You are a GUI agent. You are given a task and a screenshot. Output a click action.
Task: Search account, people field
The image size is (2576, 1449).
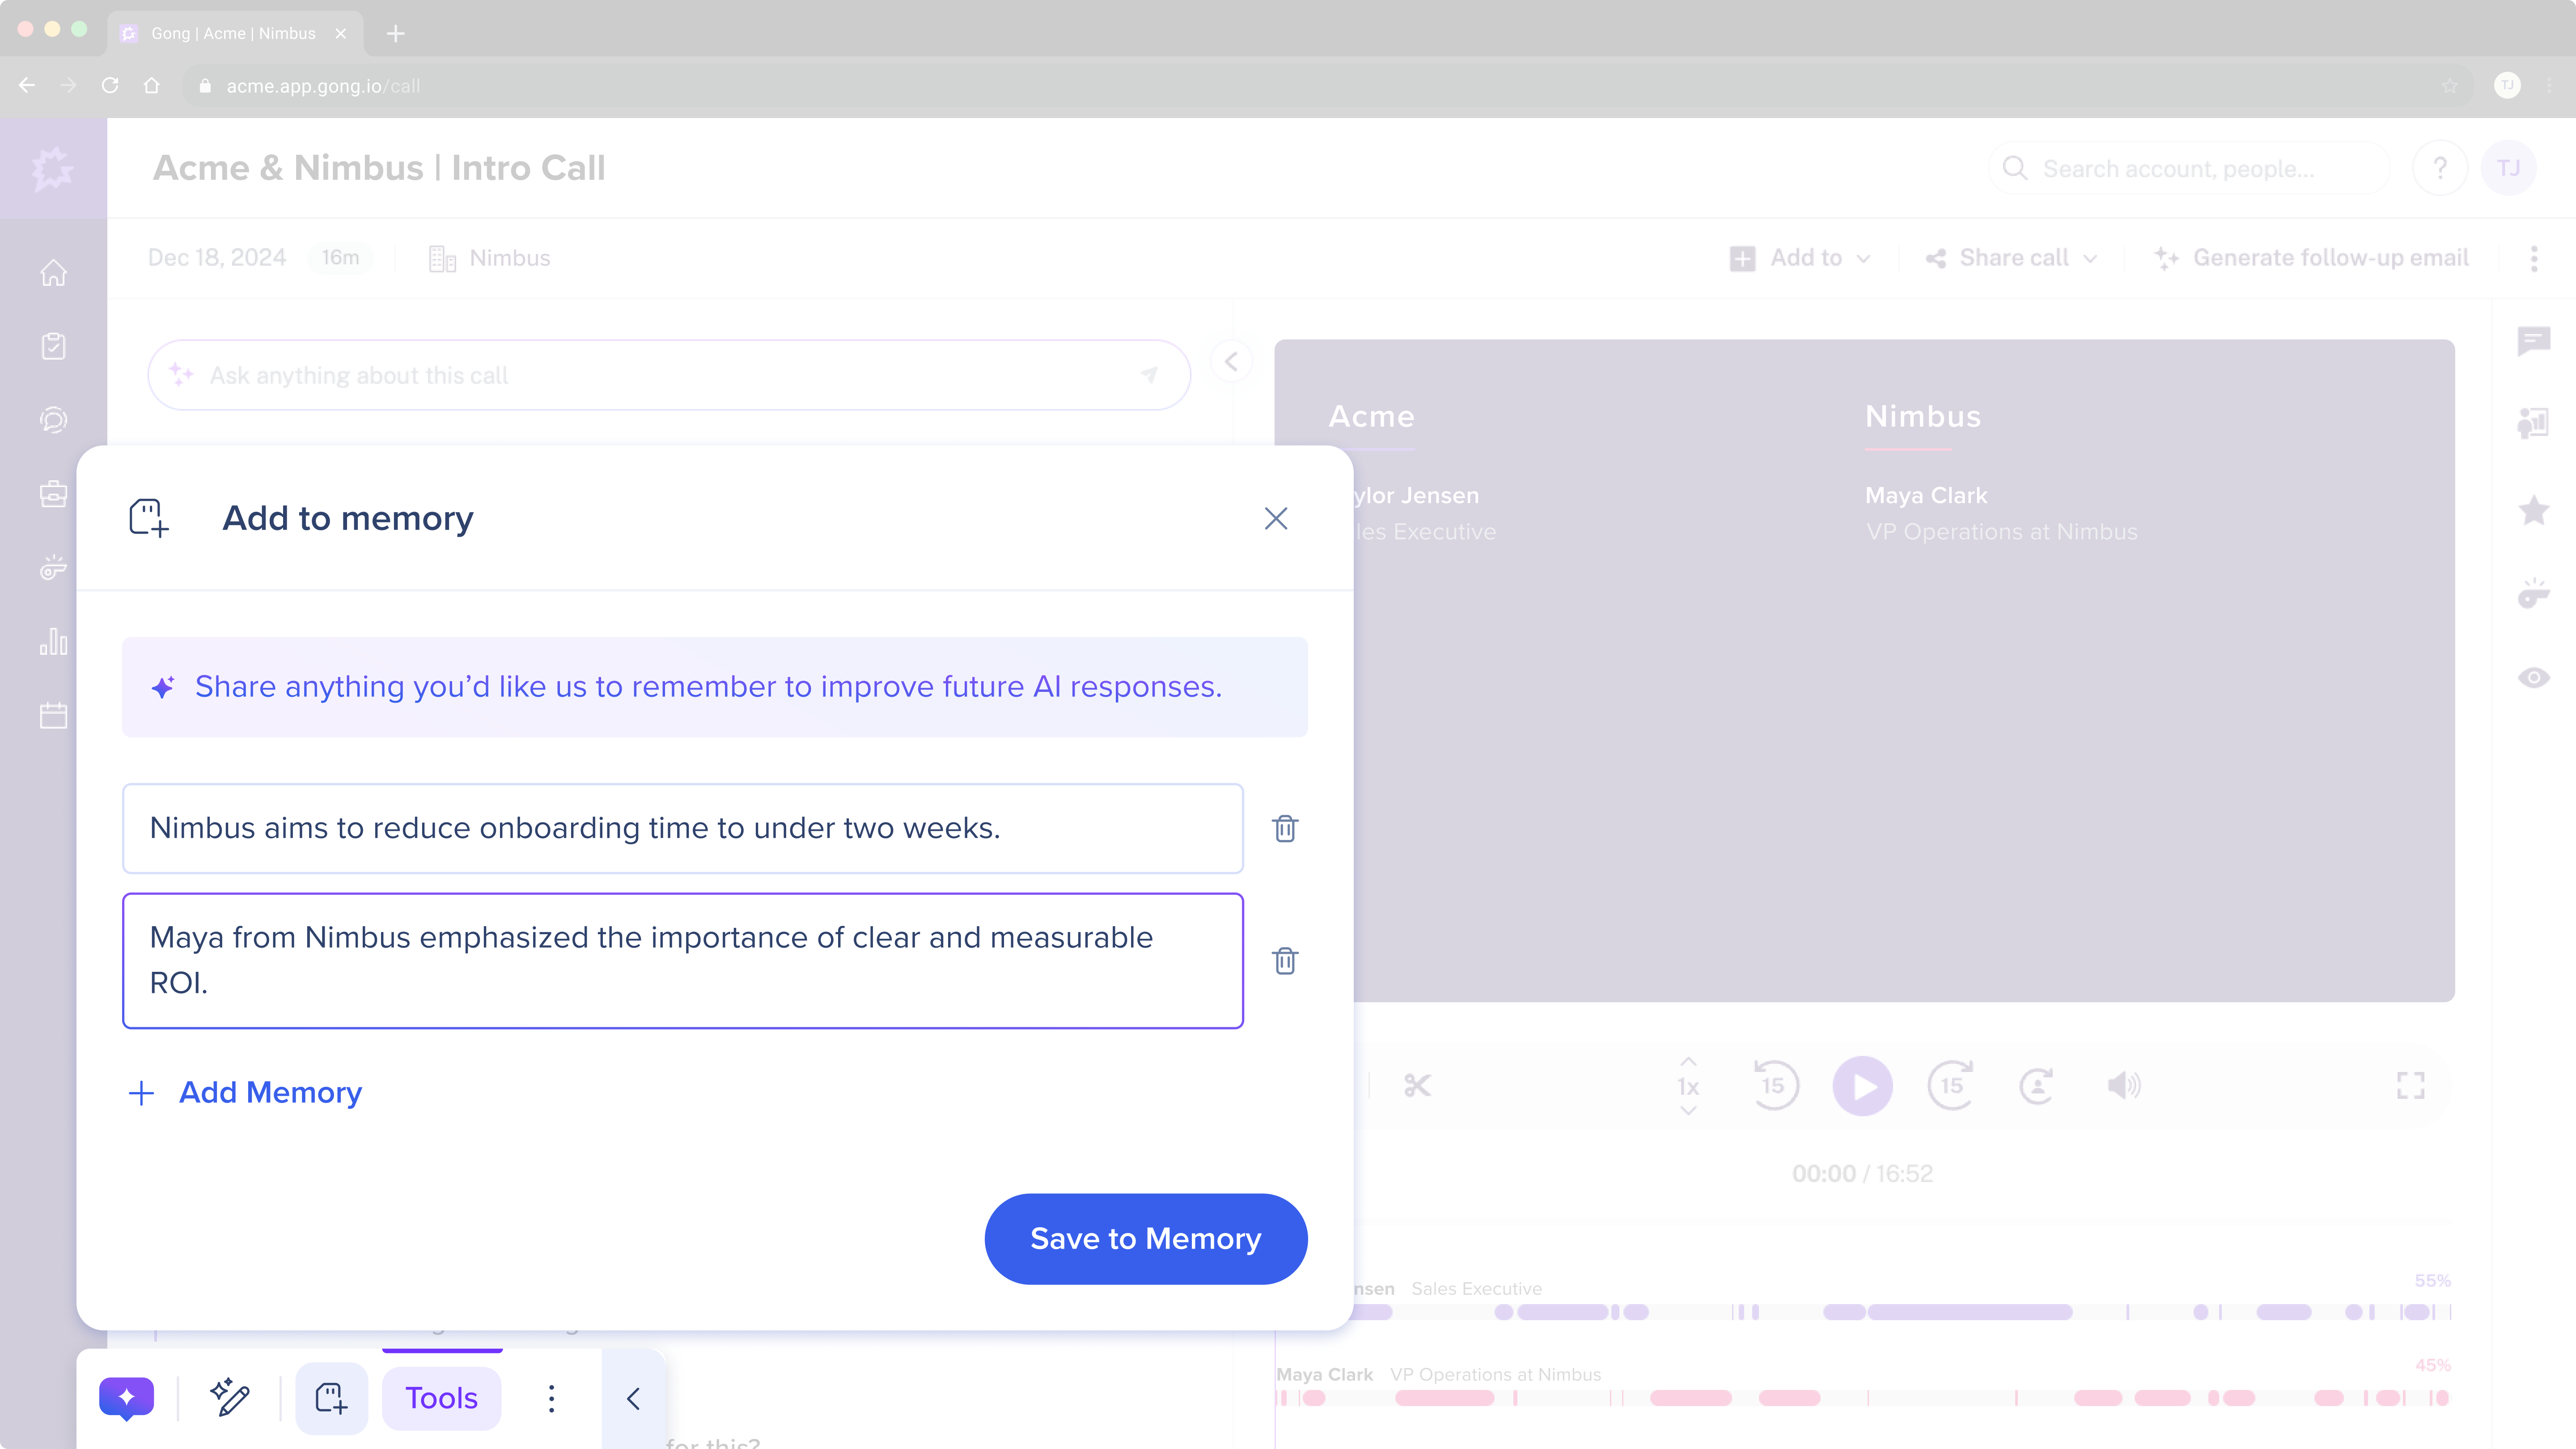pos(2189,168)
